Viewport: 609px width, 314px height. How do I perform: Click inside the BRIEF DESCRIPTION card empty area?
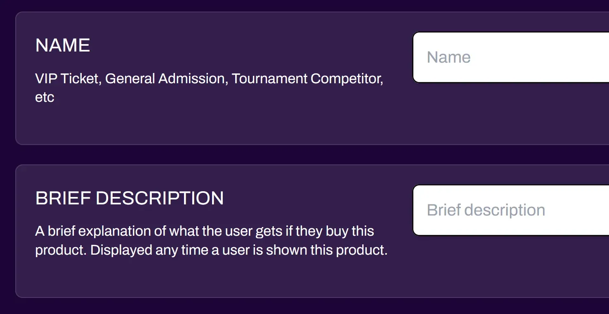point(206,280)
